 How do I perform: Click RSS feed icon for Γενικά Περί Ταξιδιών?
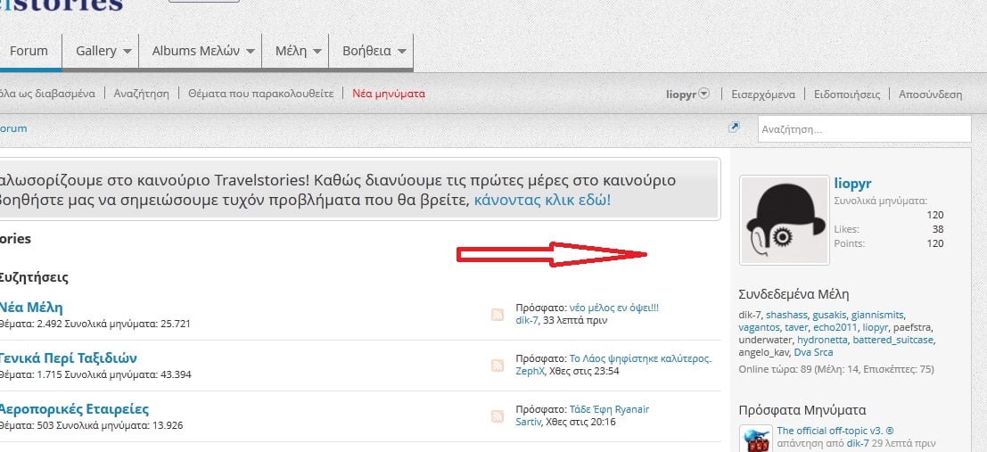(498, 366)
